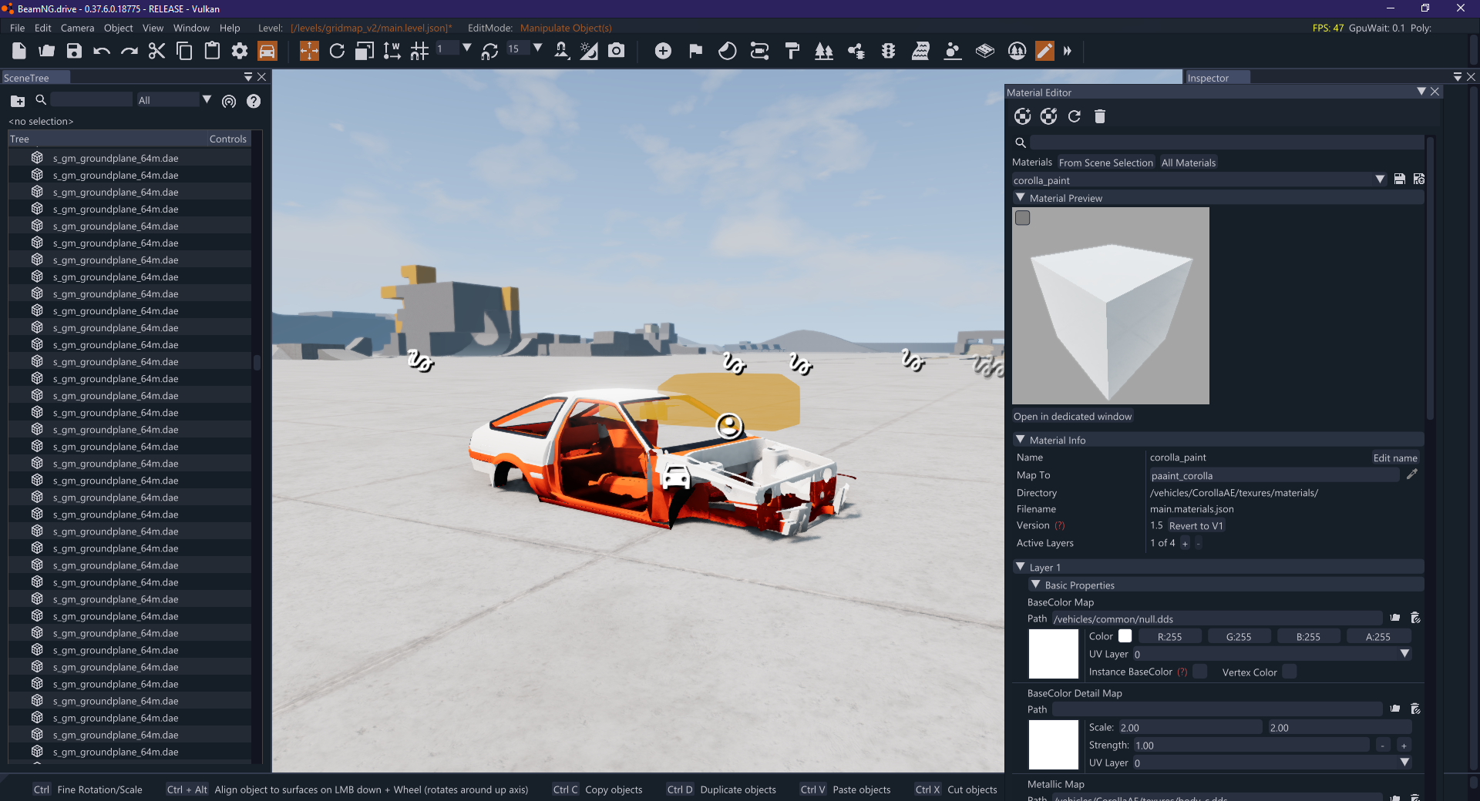Save the corolla_paint material
1480x801 pixels.
1400,179
